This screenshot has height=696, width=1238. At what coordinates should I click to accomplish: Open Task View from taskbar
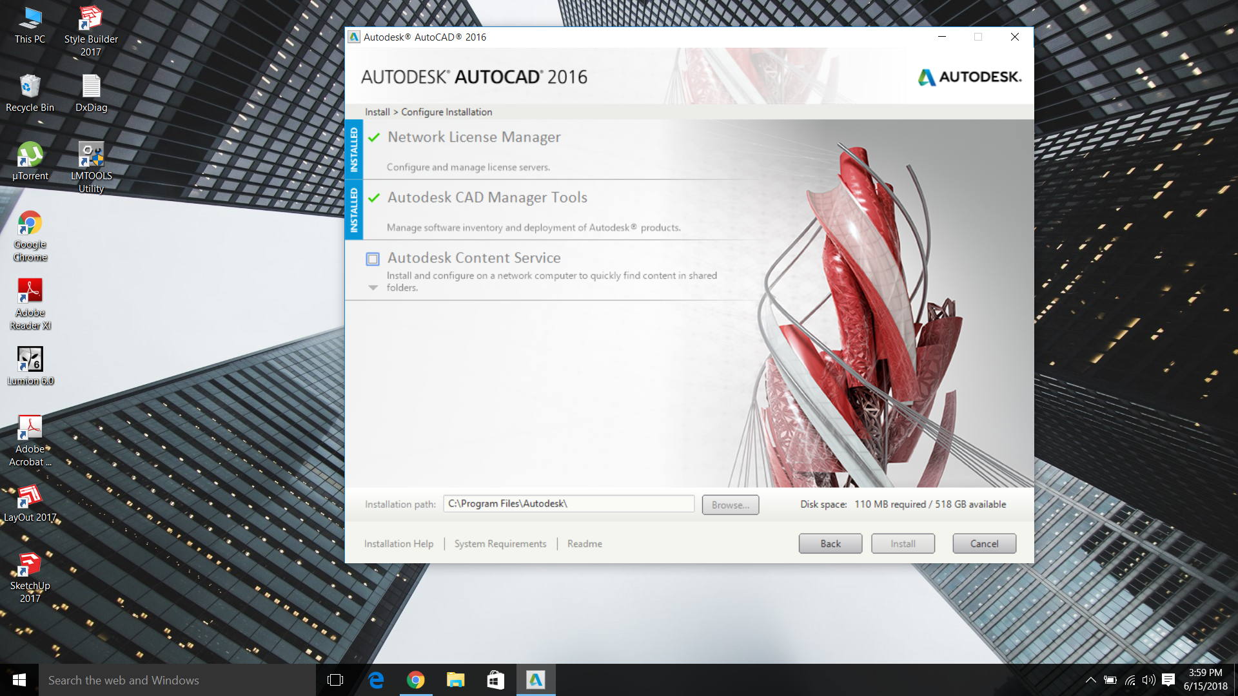tap(335, 680)
